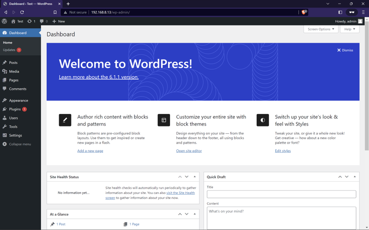Toggle Site Health Status panel collapse
Image resolution: width=369 pixels, height=230 pixels.
pyautogui.click(x=195, y=177)
